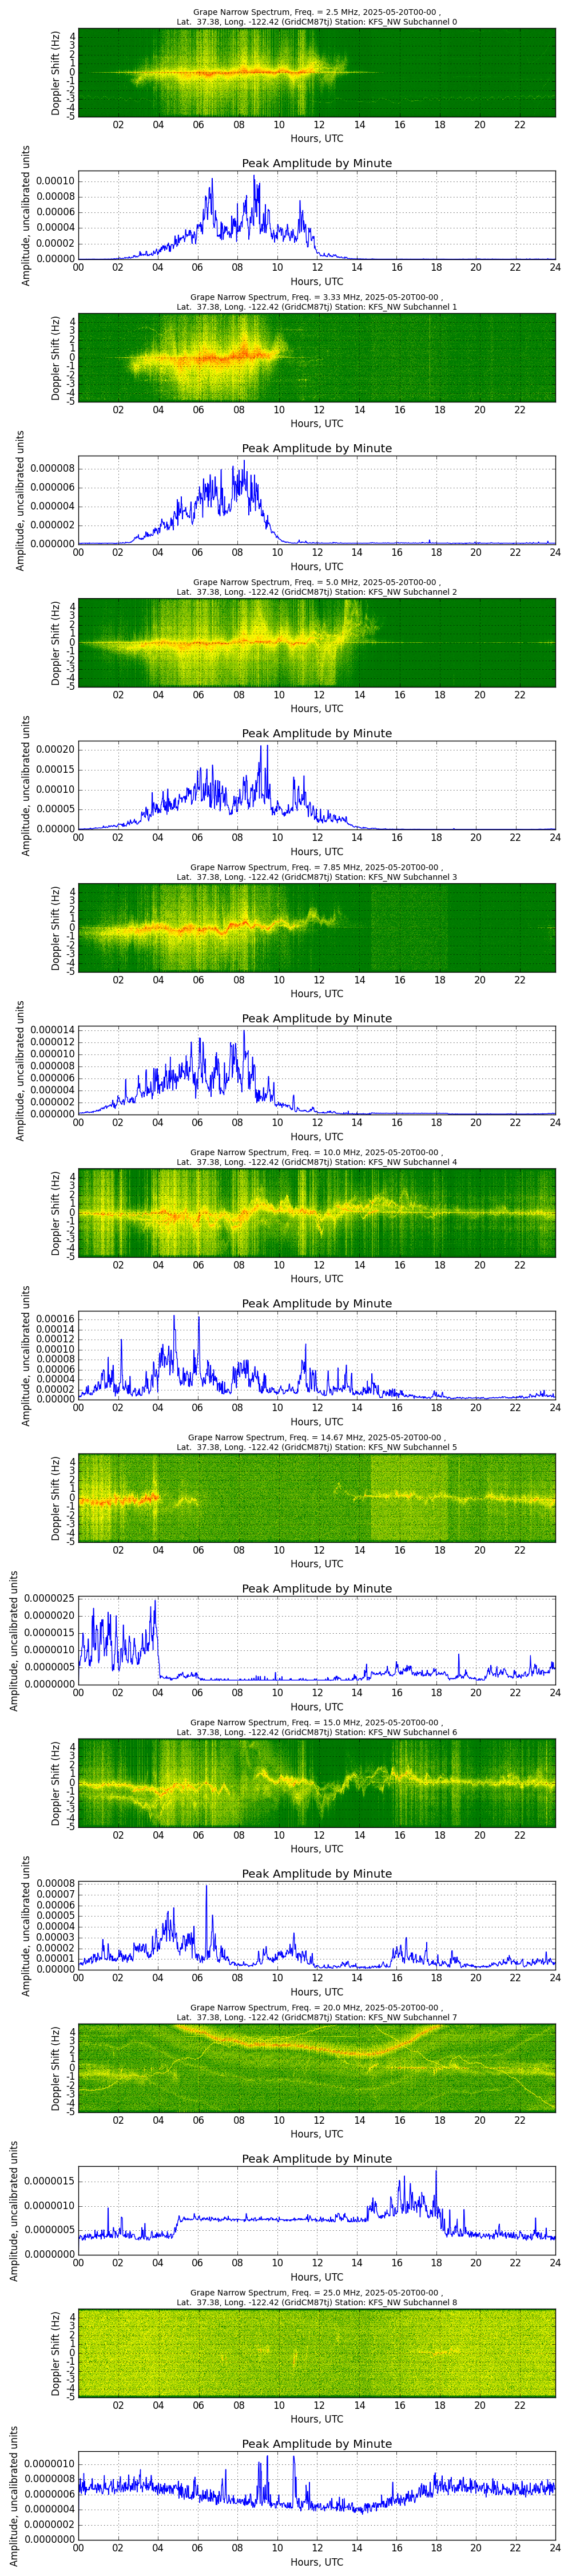Click the 'Peak Amplitude by Minute' title for the 0.00016 plot
The width and height of the screenshot is (572, 2576).
coord(316,1303)
